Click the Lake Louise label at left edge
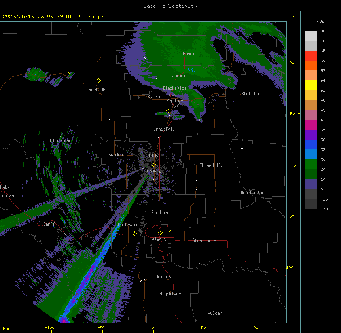 tap(7, 191)
